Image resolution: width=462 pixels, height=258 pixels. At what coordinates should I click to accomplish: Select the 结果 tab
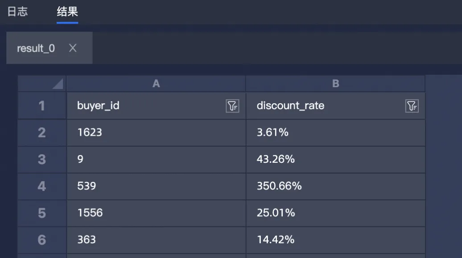(x=67, y=12)
